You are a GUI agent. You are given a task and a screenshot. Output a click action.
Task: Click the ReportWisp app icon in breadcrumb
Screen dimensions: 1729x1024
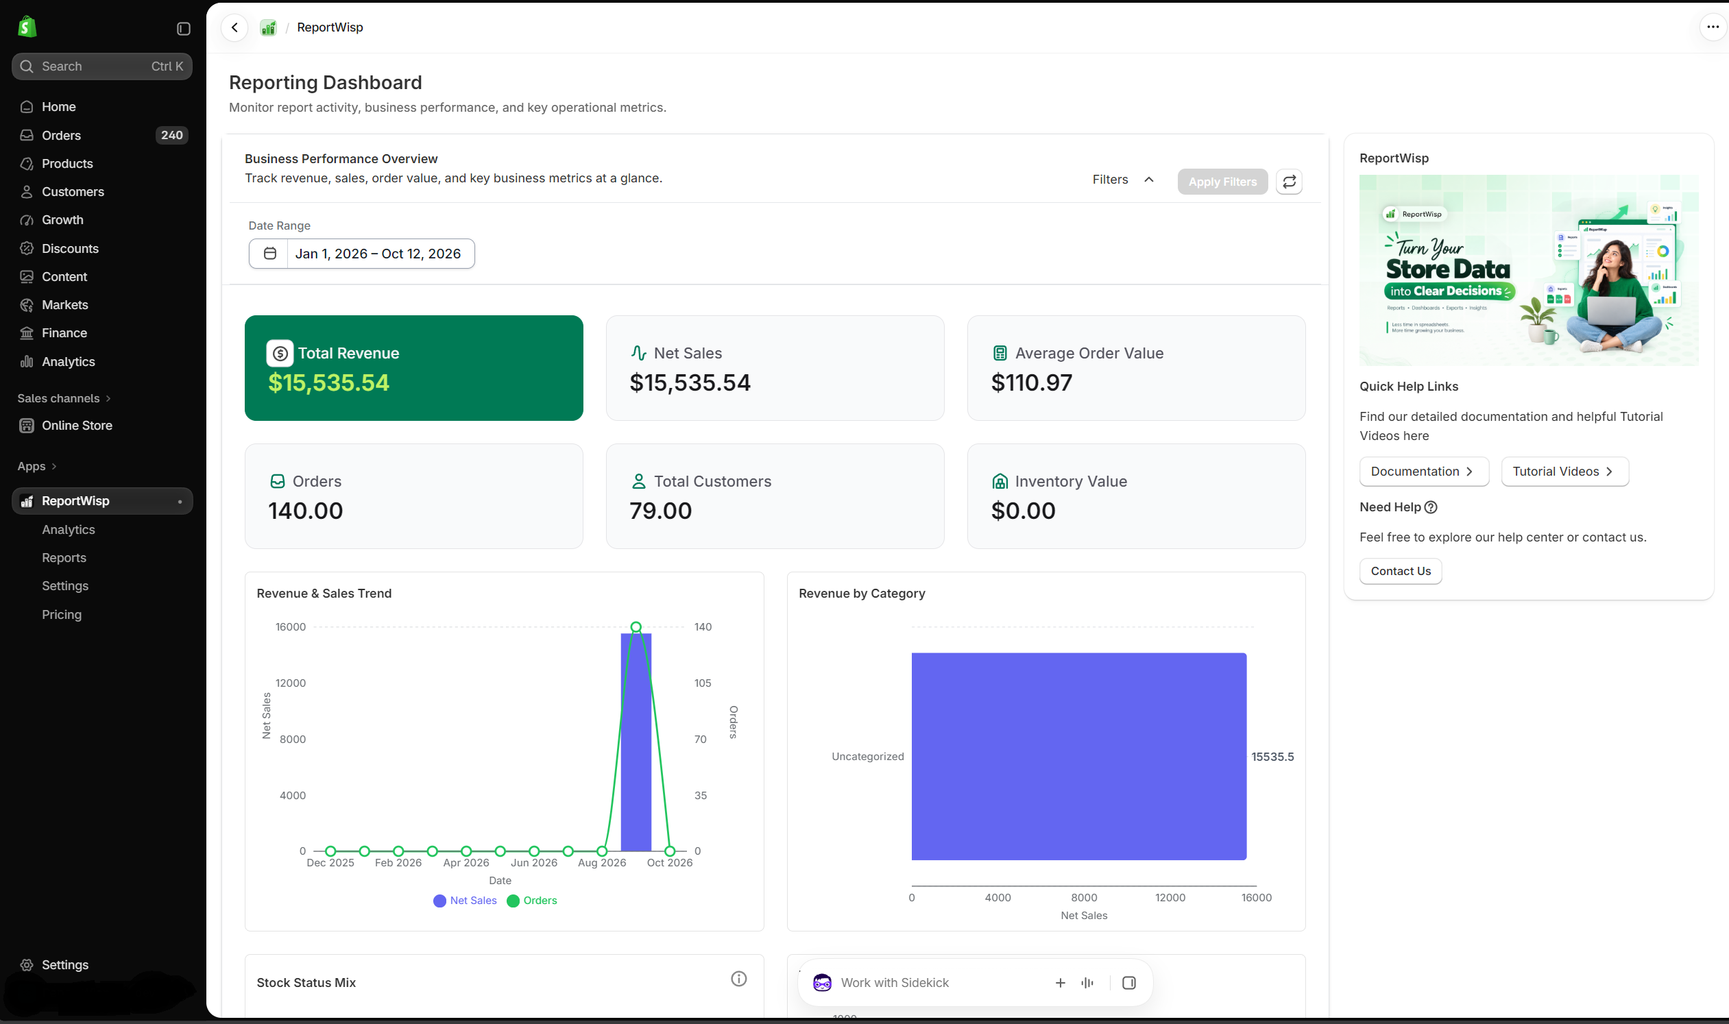[269, 27]
